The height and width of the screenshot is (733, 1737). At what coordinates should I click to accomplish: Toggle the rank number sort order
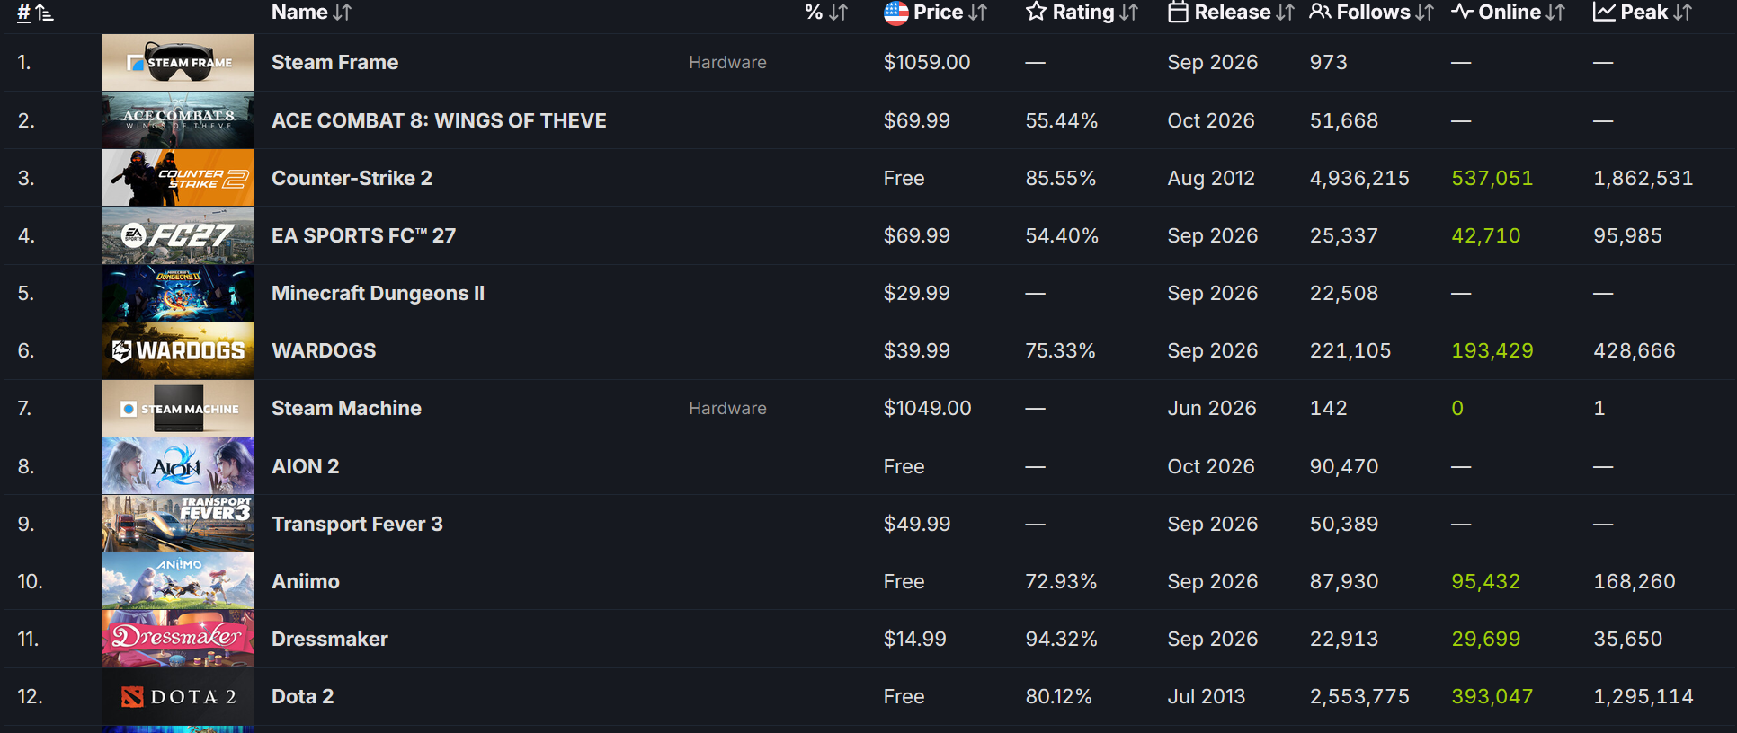pyautogui.click(x=35, y=13)
